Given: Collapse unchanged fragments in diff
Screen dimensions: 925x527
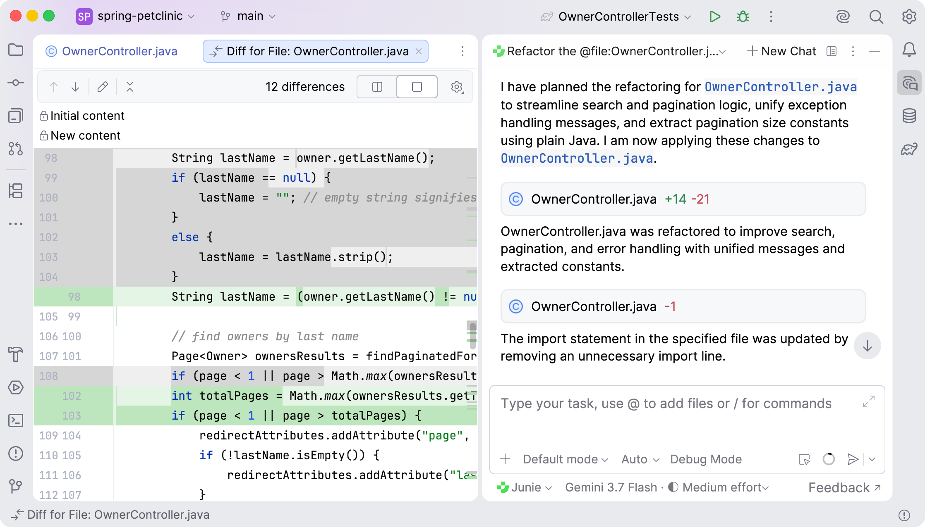Looking at the screenshot, I should point(130,87).
